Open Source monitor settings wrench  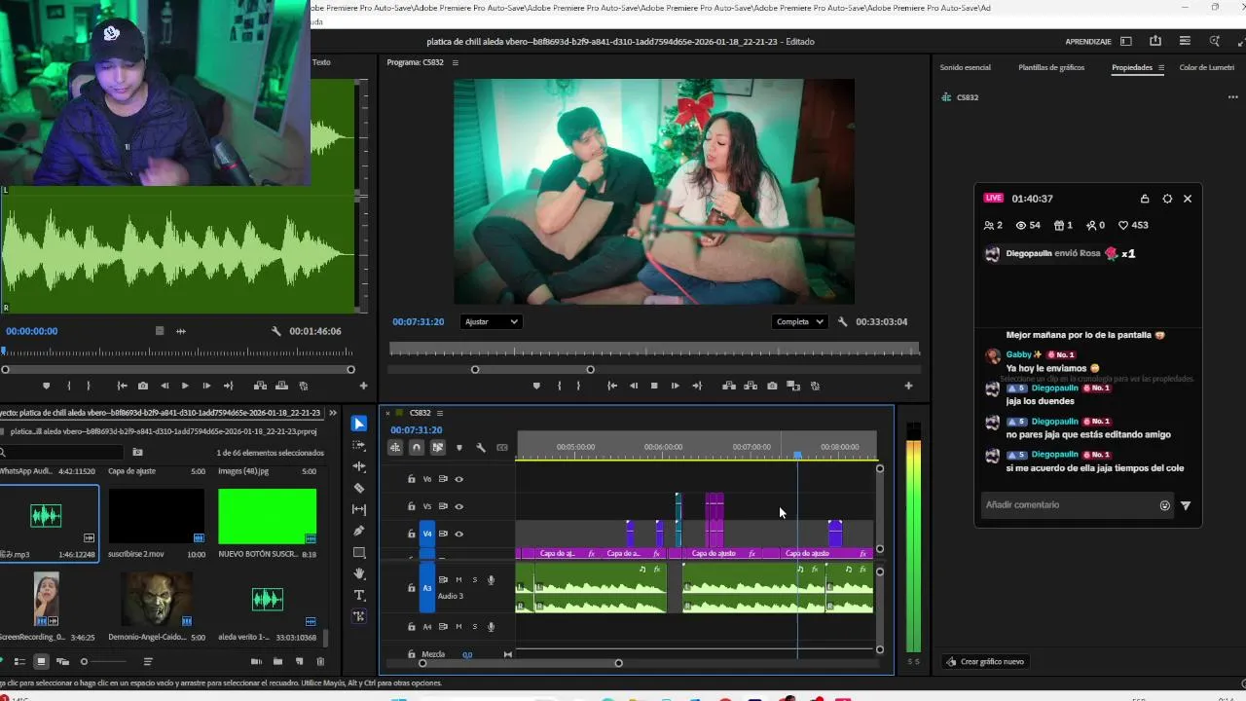(276, 331)
